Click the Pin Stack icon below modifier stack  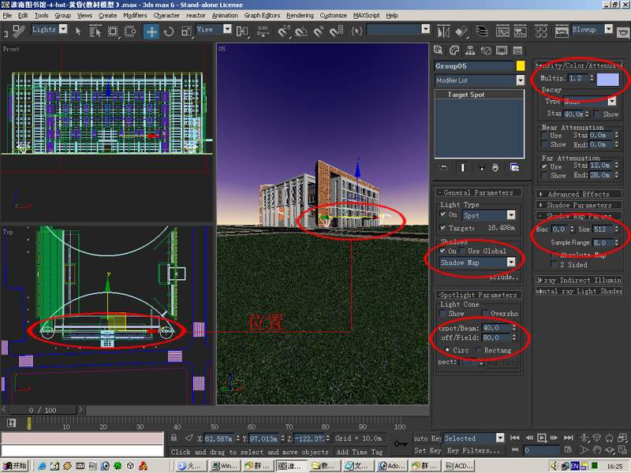(443, 167)
